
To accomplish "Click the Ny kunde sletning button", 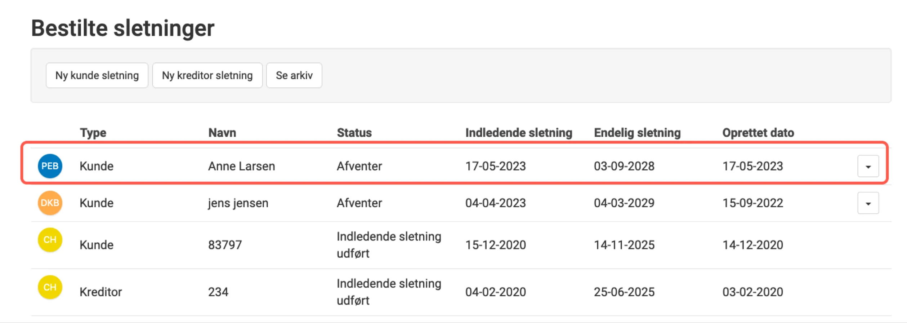I will [x=97, y=75].
